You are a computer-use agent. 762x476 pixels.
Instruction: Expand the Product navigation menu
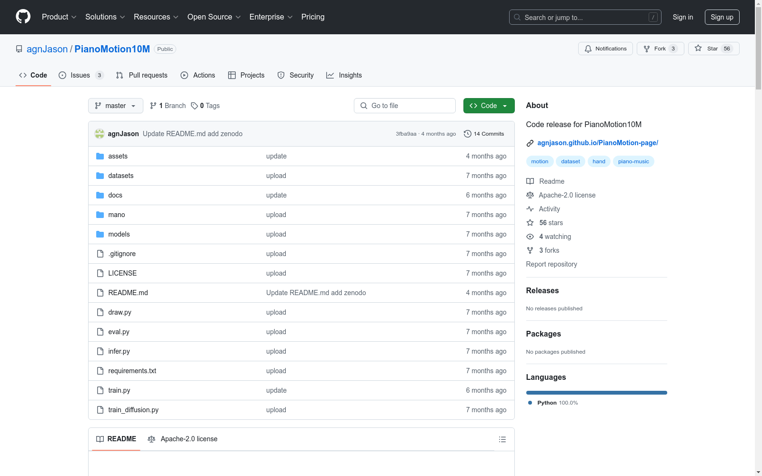tap(59, 17)
